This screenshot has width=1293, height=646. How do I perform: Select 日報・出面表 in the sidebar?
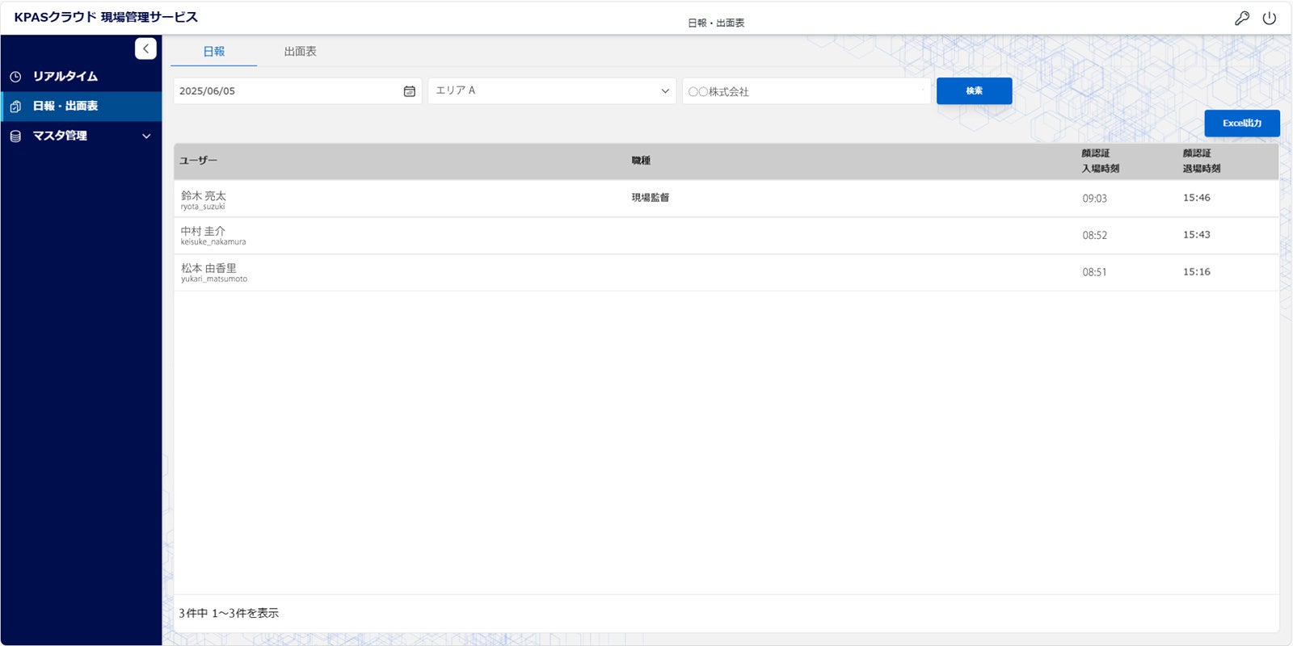[81, 107]
